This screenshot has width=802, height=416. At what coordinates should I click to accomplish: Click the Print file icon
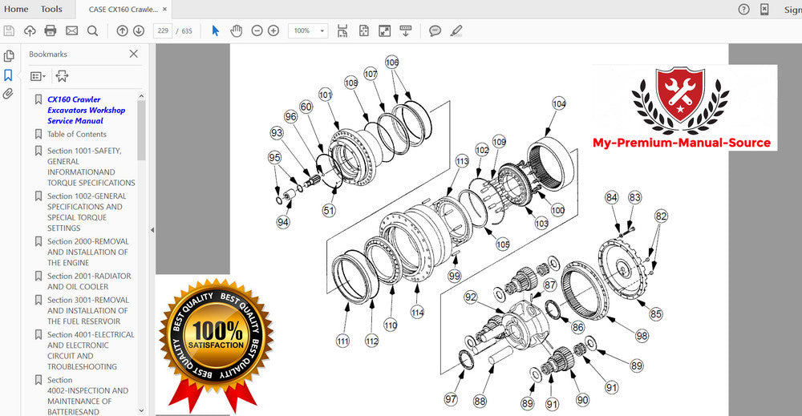point(51,30)
